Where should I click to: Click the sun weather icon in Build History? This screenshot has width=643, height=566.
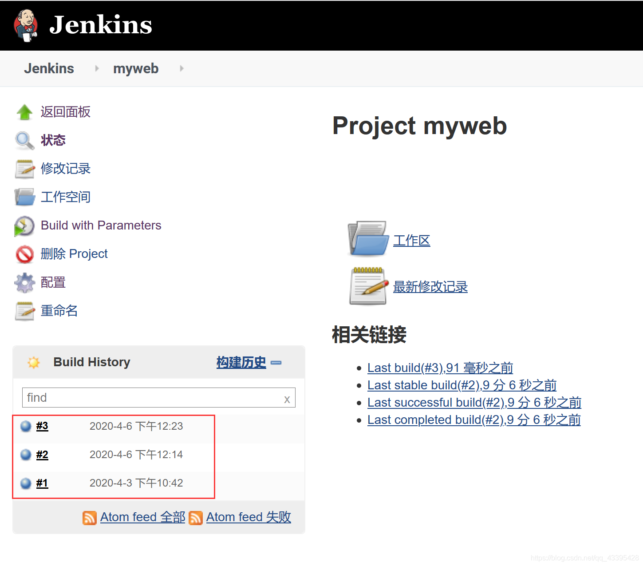pyautogui.click(x=33, y=362)
